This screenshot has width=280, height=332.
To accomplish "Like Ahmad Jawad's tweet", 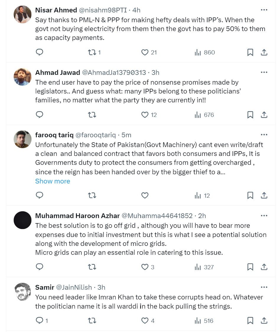I will 145,115.
